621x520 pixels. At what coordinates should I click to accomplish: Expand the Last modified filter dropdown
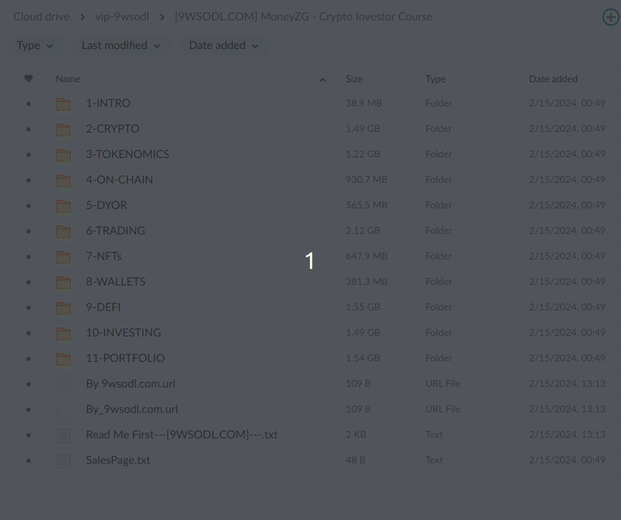point(121,46)
